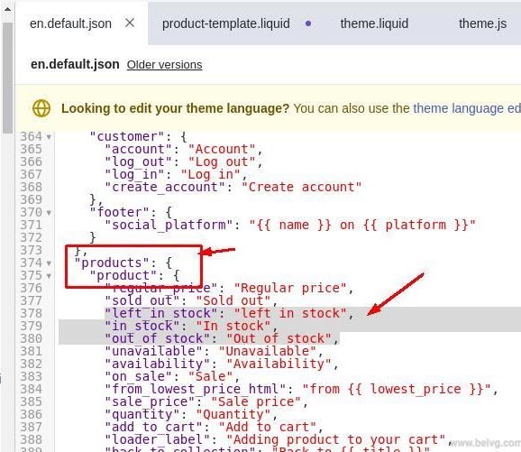Collapse the "product" block at line 375
Screen dimensions: 521x452
49,276
